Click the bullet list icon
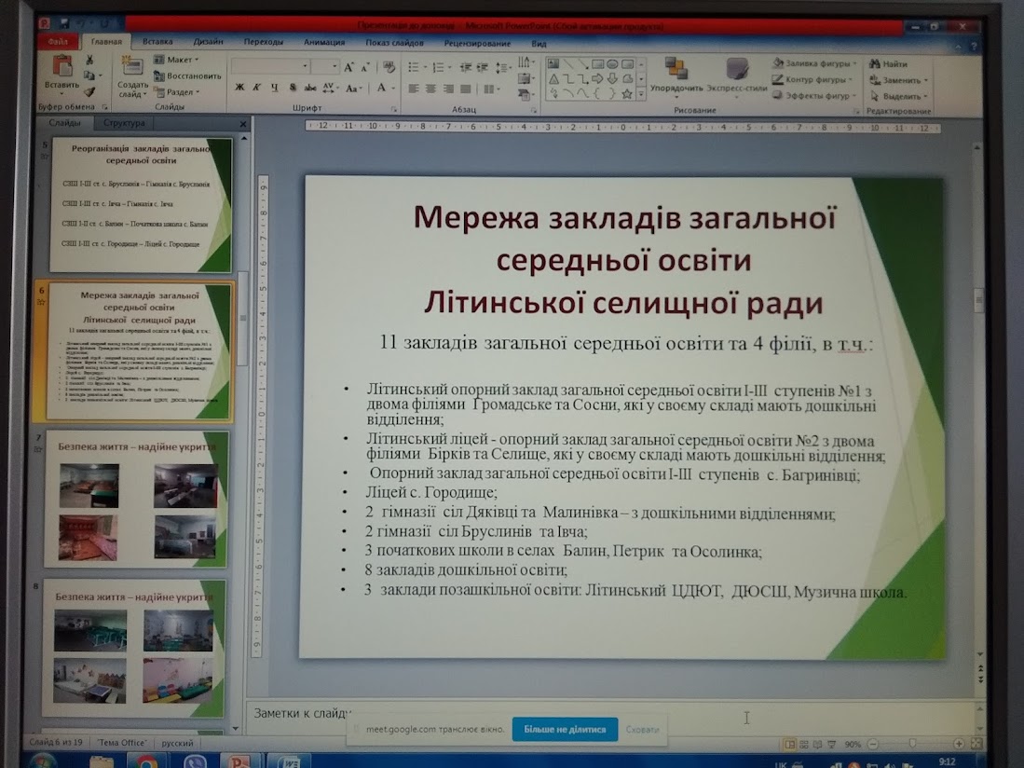This screenshot has height=768, width=1024. 414,67
